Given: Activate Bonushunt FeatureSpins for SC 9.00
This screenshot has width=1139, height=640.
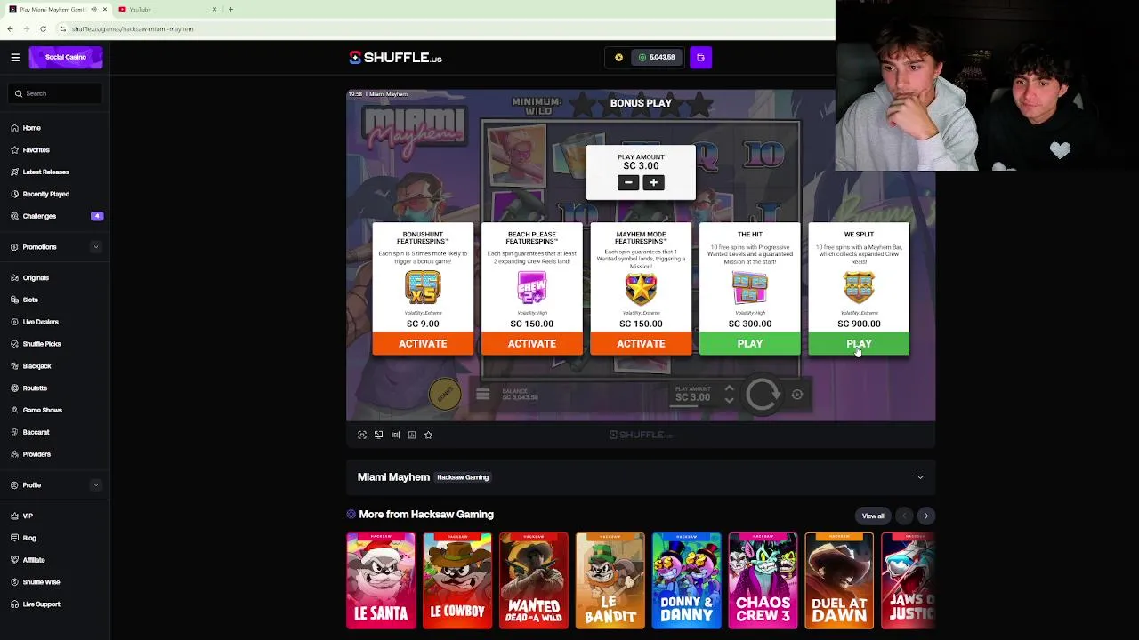Looking at the screenshot, I should [x=423, y=344].
